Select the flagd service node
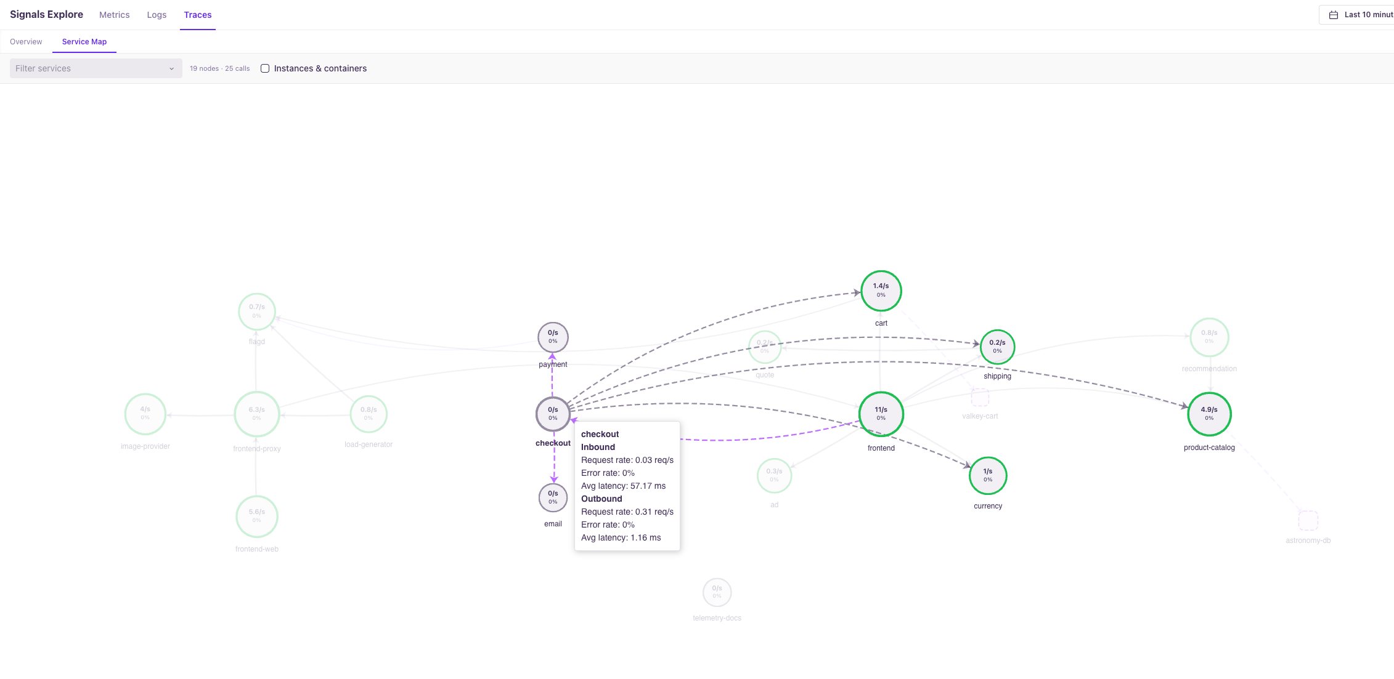The image size is (1394, 679). pos(256,311)
